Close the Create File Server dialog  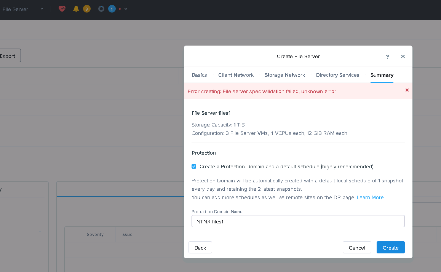click(x=403, y=56)
